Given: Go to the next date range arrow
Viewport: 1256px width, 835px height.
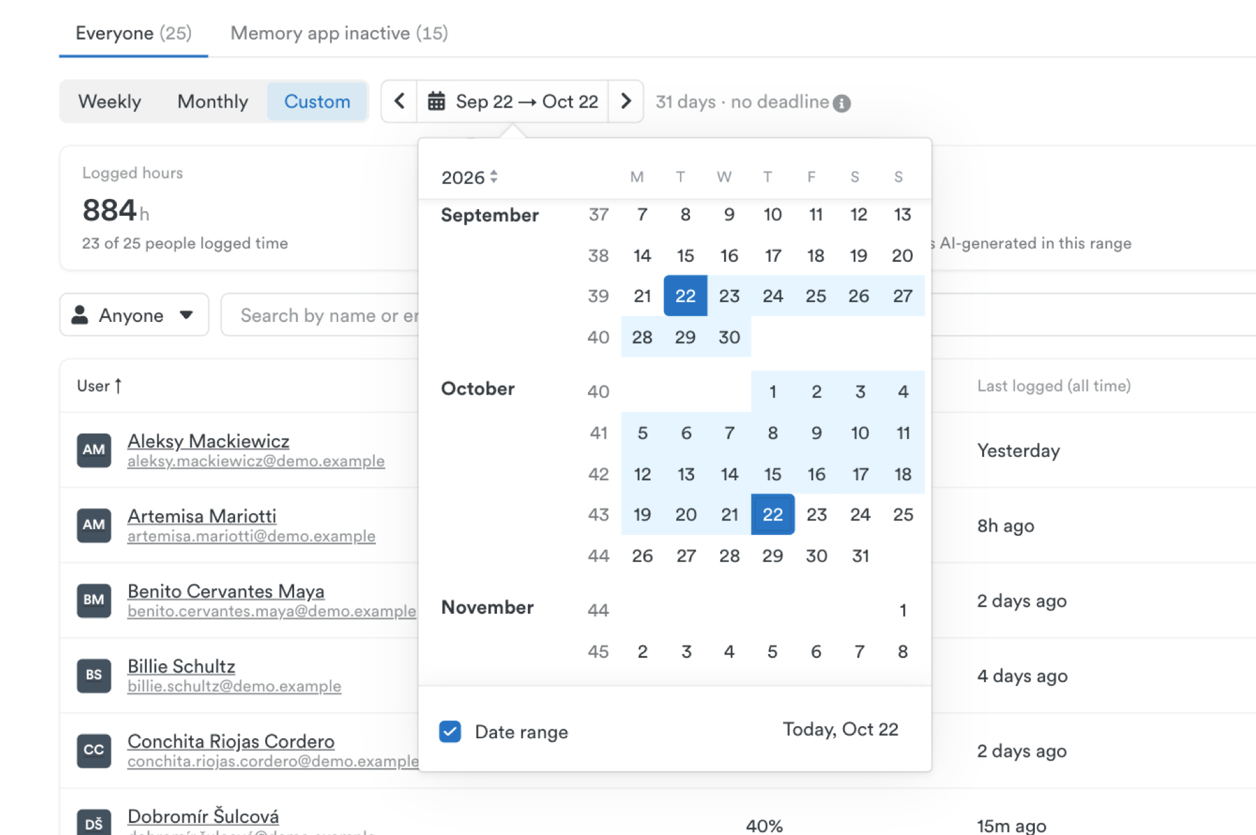Looking at the screenshot, I should point(626,102).
